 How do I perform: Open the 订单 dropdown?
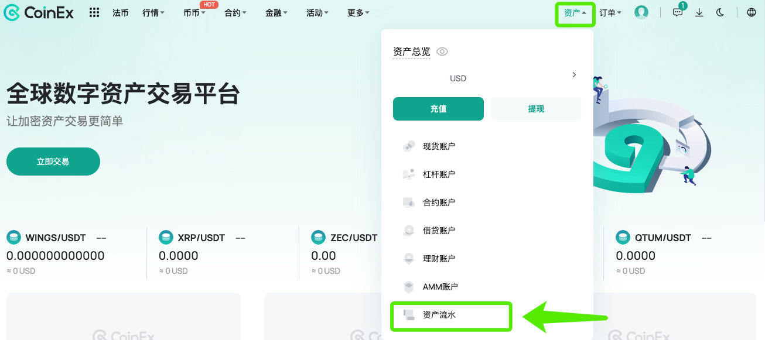coord(610,13)
